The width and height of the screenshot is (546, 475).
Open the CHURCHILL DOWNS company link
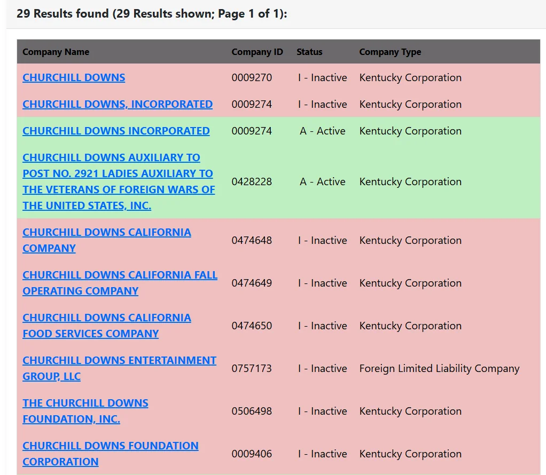pyautogui.click(x=74, y=77)
